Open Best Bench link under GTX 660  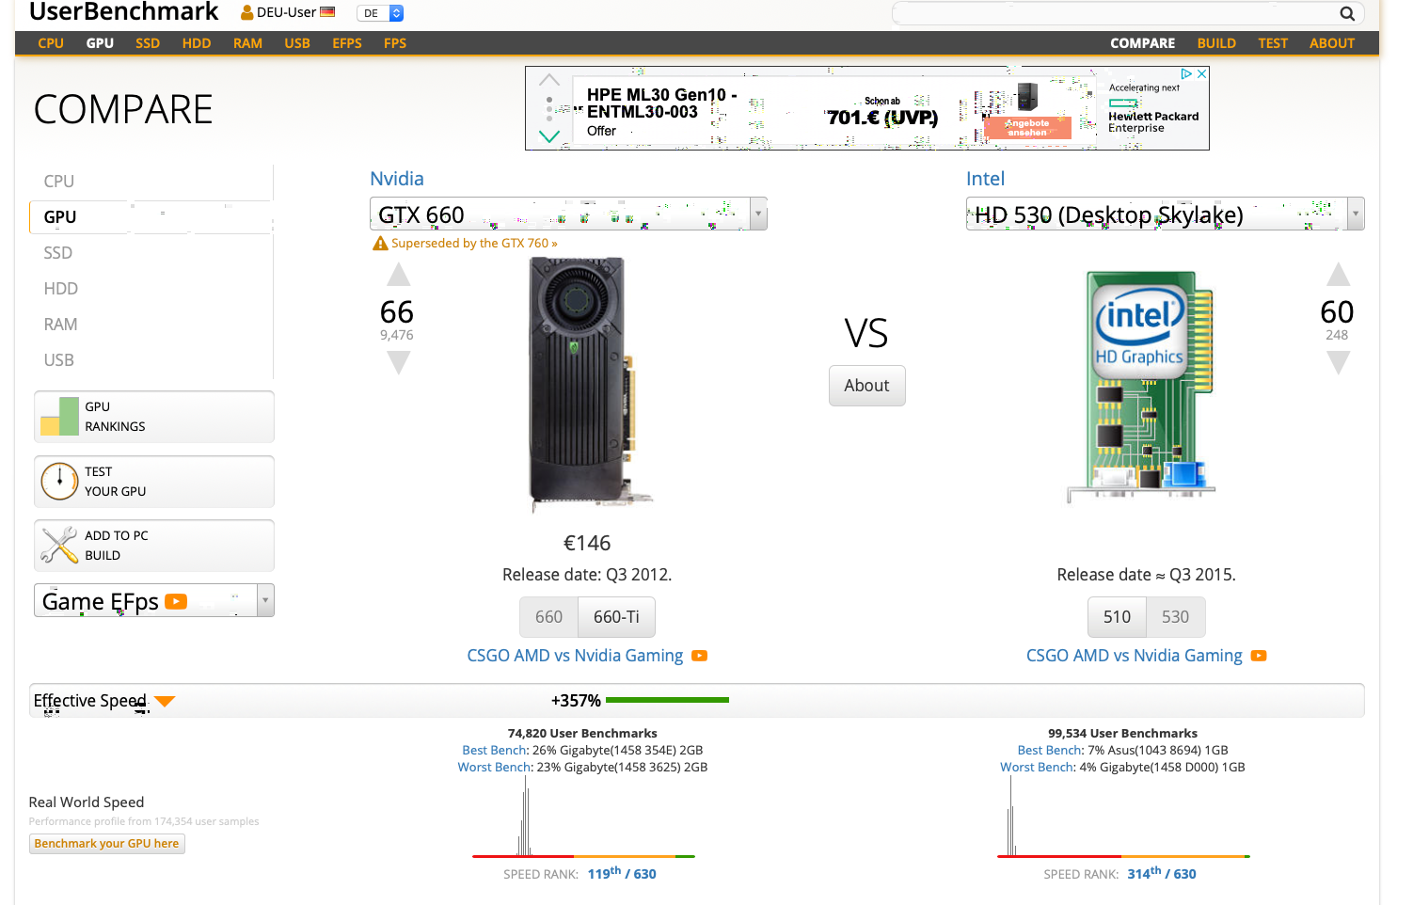[x=494, y=751]
